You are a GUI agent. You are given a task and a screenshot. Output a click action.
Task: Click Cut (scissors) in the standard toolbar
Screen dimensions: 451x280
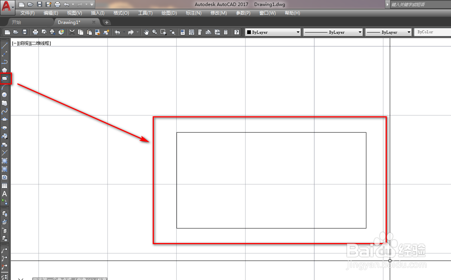point(72,32)
